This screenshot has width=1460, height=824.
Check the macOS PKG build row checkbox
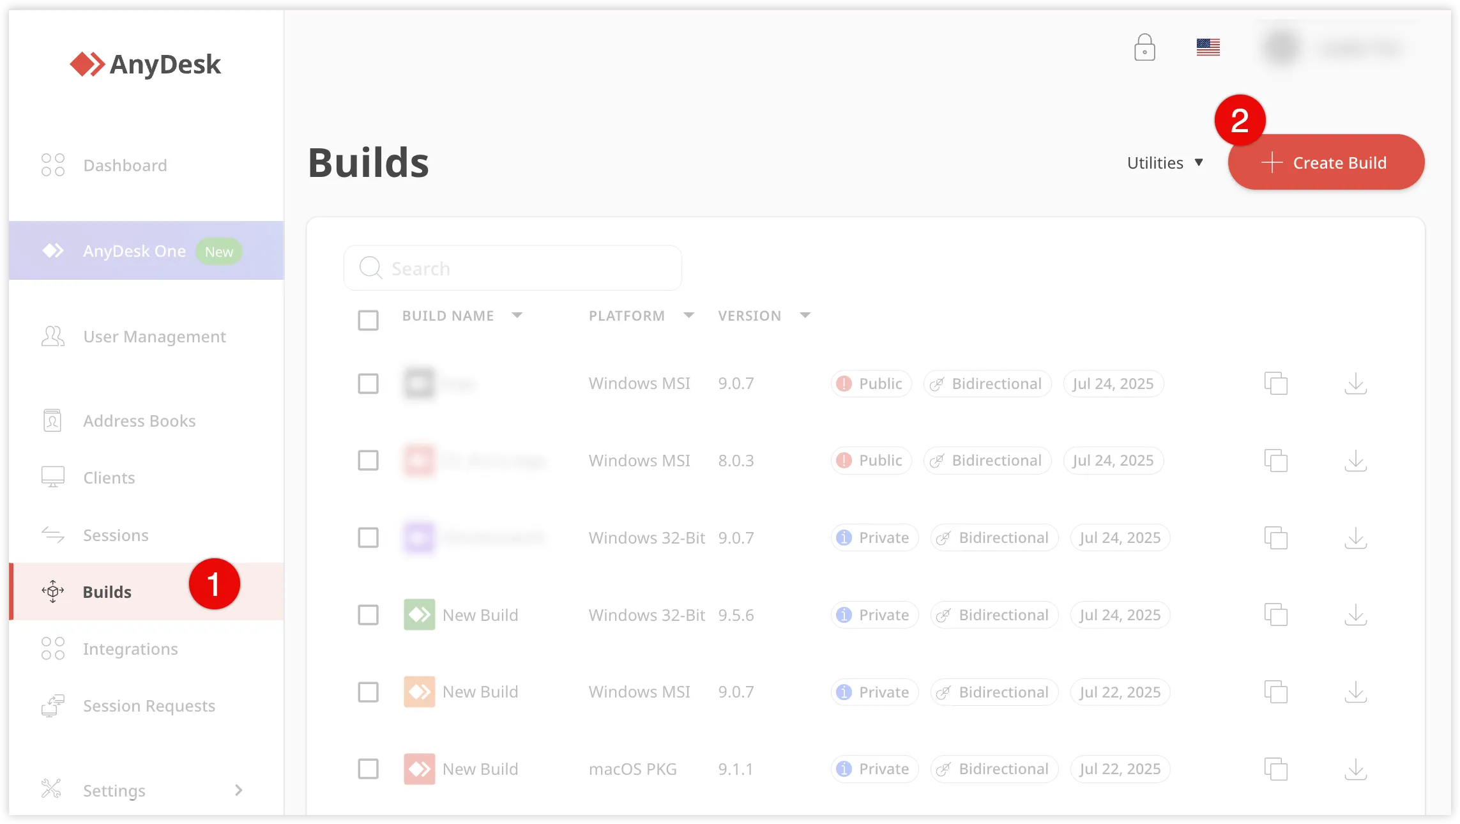tap(369, 769)
